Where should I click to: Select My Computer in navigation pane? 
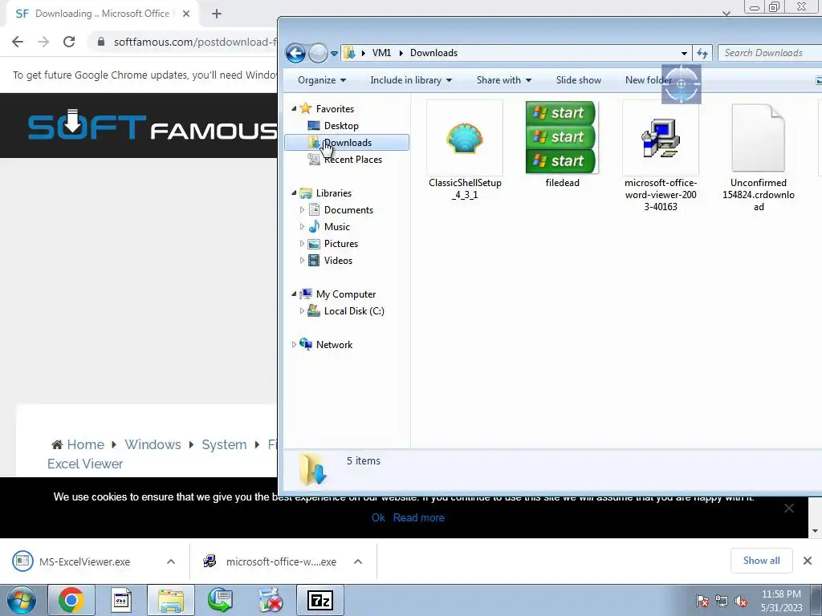pyautogui.click(x=345, y=294)
